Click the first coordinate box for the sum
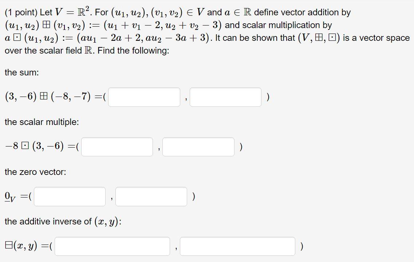This screenshot has height=262, width=414. tap(143, 97)
